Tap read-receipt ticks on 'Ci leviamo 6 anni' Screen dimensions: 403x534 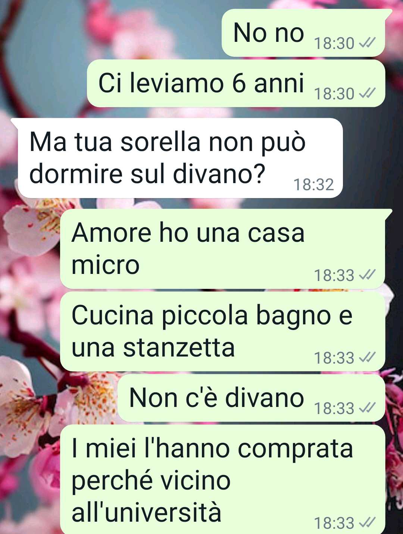pyautogui.click(x=367, y=94)
